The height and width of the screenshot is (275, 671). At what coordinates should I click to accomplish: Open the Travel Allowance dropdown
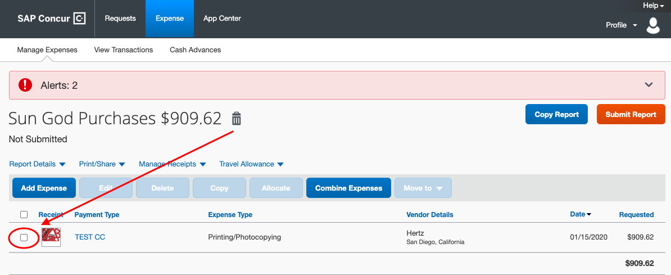tap(251, 164)
